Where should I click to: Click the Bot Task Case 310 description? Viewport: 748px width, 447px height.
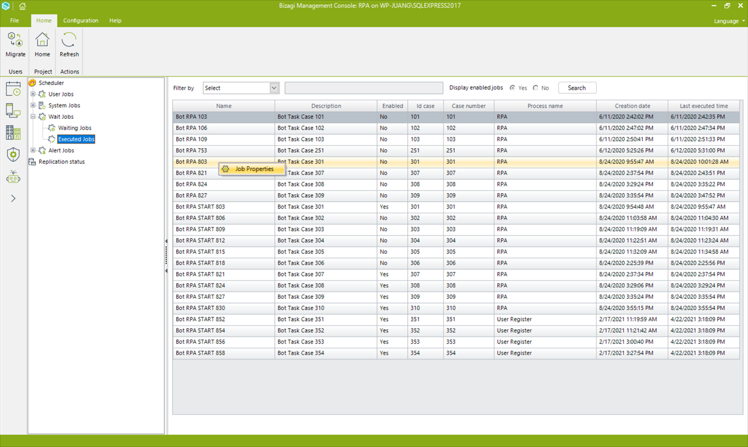click(x=326, y=308)
